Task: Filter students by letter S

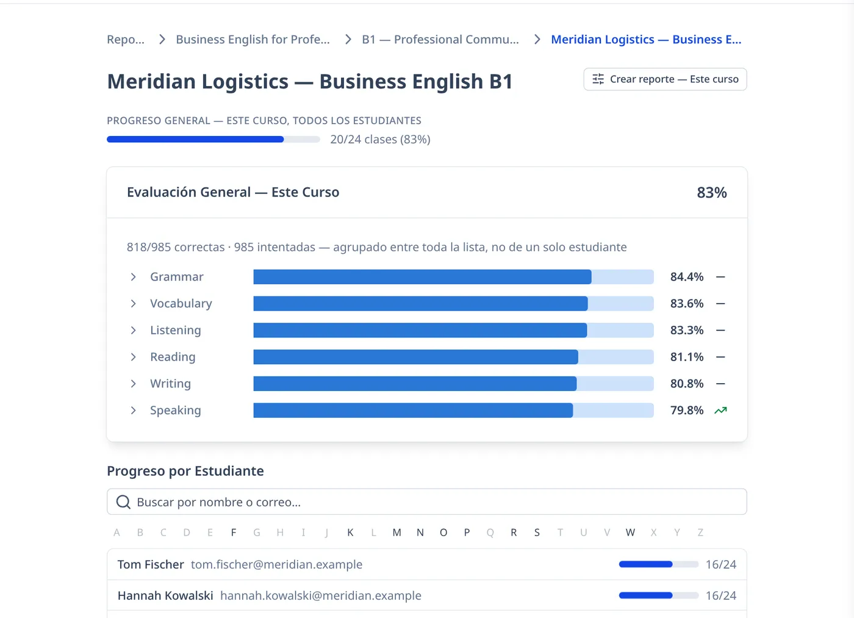Action: pos(537,533)
